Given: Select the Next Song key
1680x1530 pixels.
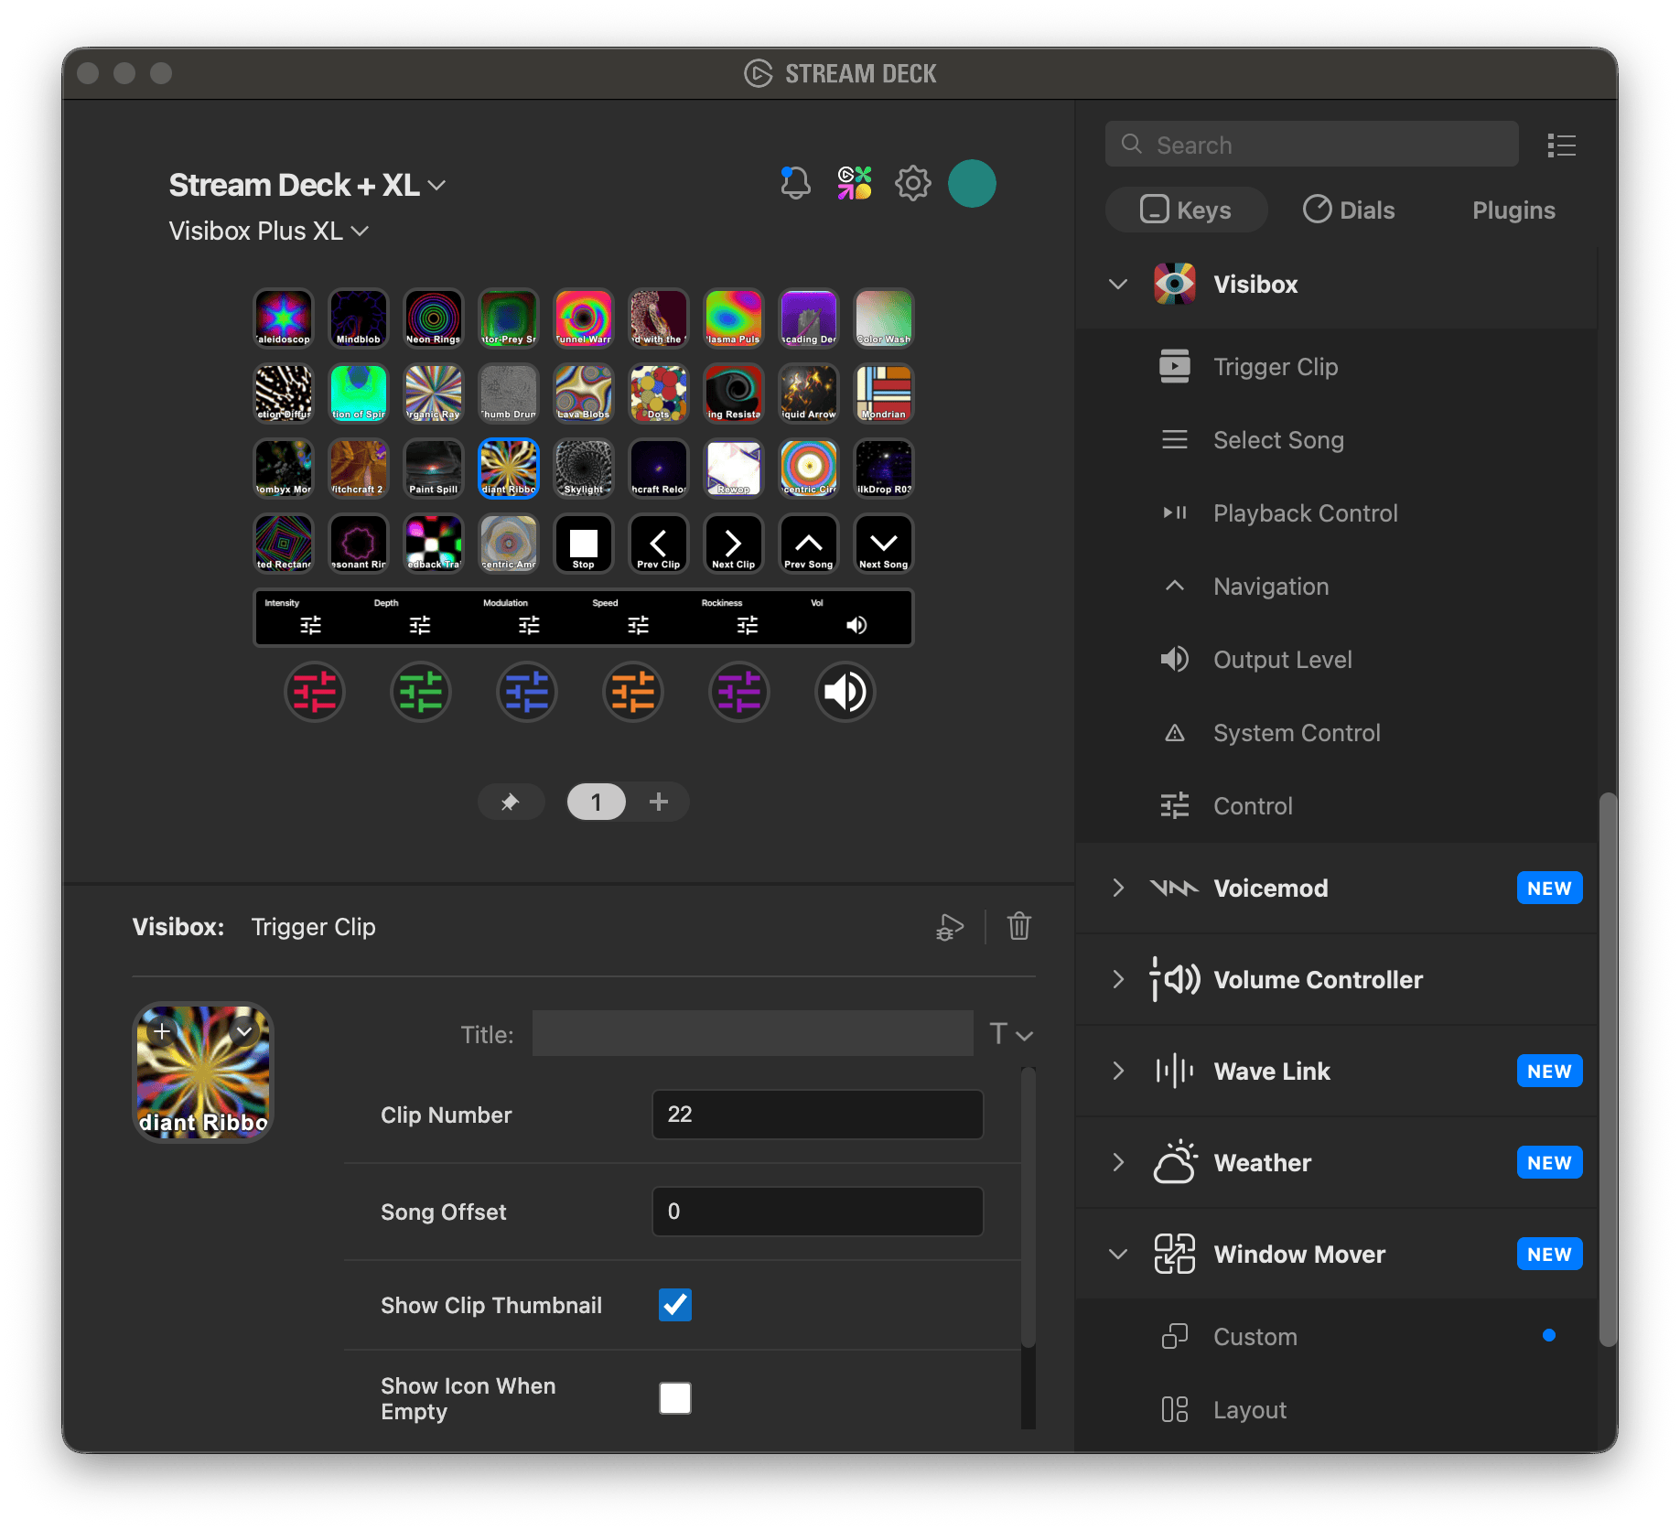Looking at the screenshot, I should [x=884, y=544].
